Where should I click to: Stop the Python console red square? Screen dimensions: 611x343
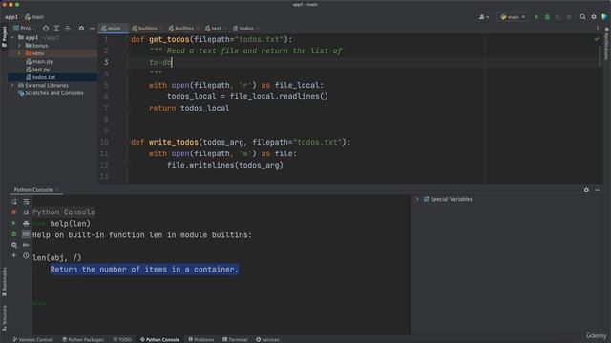[x=14, y=212]
